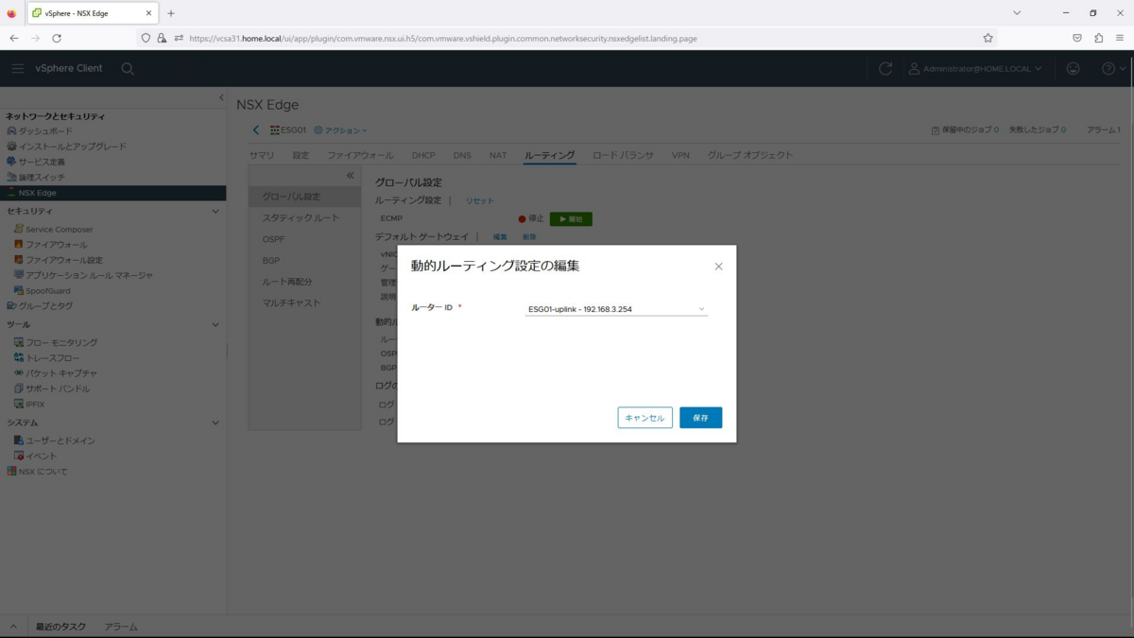Select NSX Edge in the sidebar
1134x638 pixels.
pos(112,193)
